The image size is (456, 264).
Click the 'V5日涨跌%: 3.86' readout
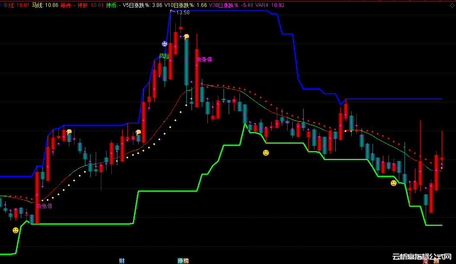pos(142,5)
